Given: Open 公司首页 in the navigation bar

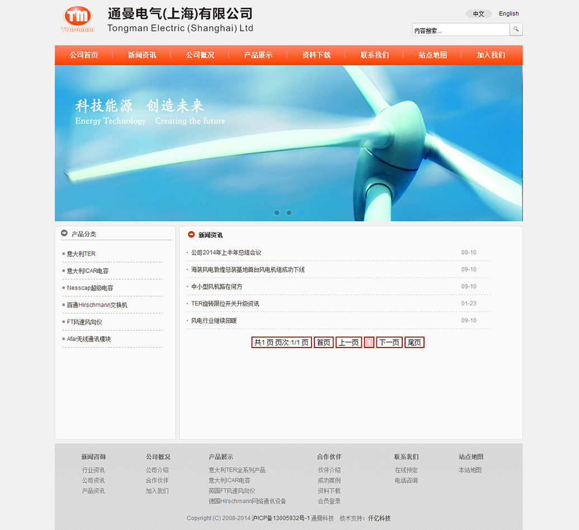Looking at the screenshot, I should pyautogui.click(x=84, y=55).
